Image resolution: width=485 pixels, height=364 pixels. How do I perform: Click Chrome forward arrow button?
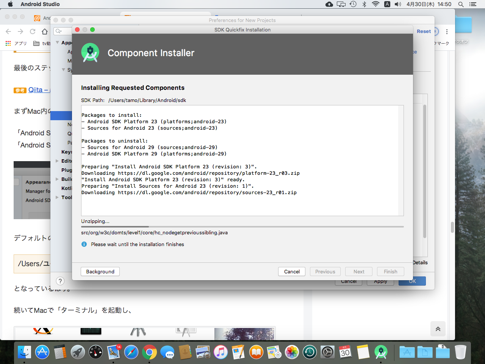[x=20, y=31]
